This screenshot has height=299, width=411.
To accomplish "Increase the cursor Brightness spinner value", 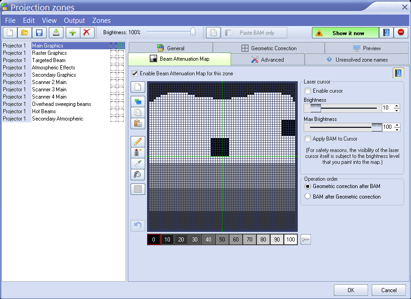I will coord(396,106).
